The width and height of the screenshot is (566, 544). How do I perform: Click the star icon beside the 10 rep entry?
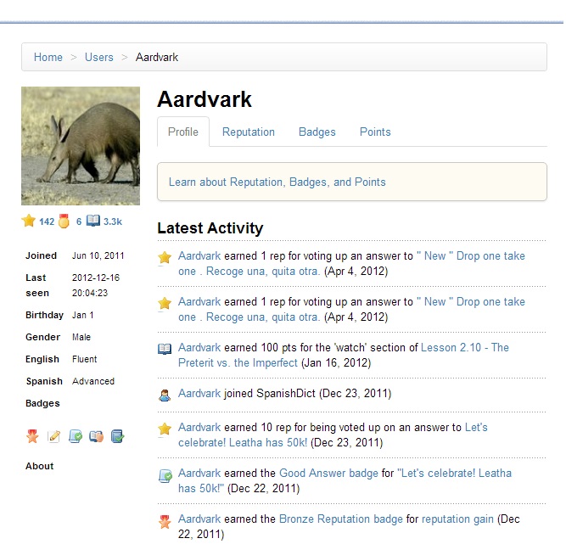[165, 429]
